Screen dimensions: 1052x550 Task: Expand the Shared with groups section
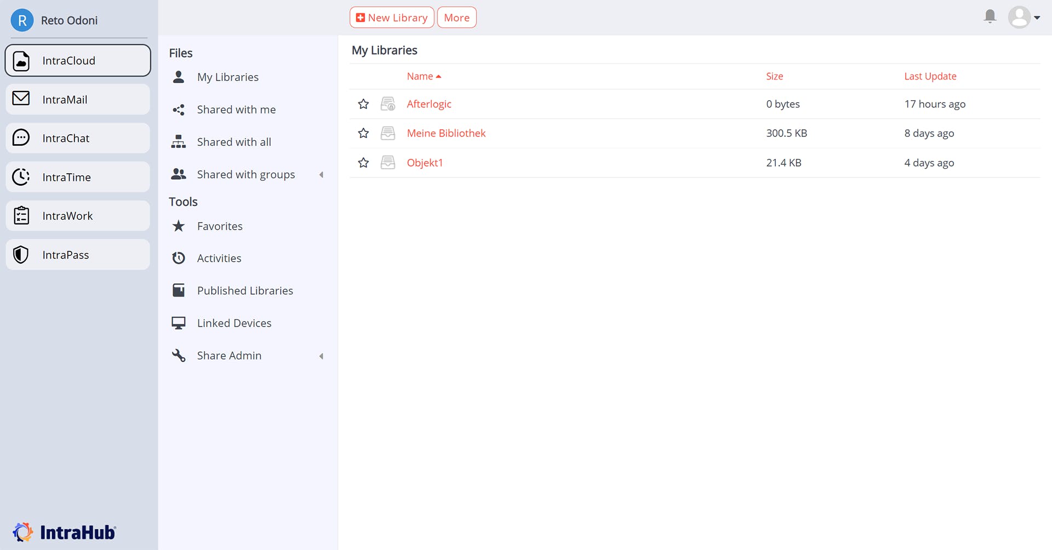click(x=322, y=175)
